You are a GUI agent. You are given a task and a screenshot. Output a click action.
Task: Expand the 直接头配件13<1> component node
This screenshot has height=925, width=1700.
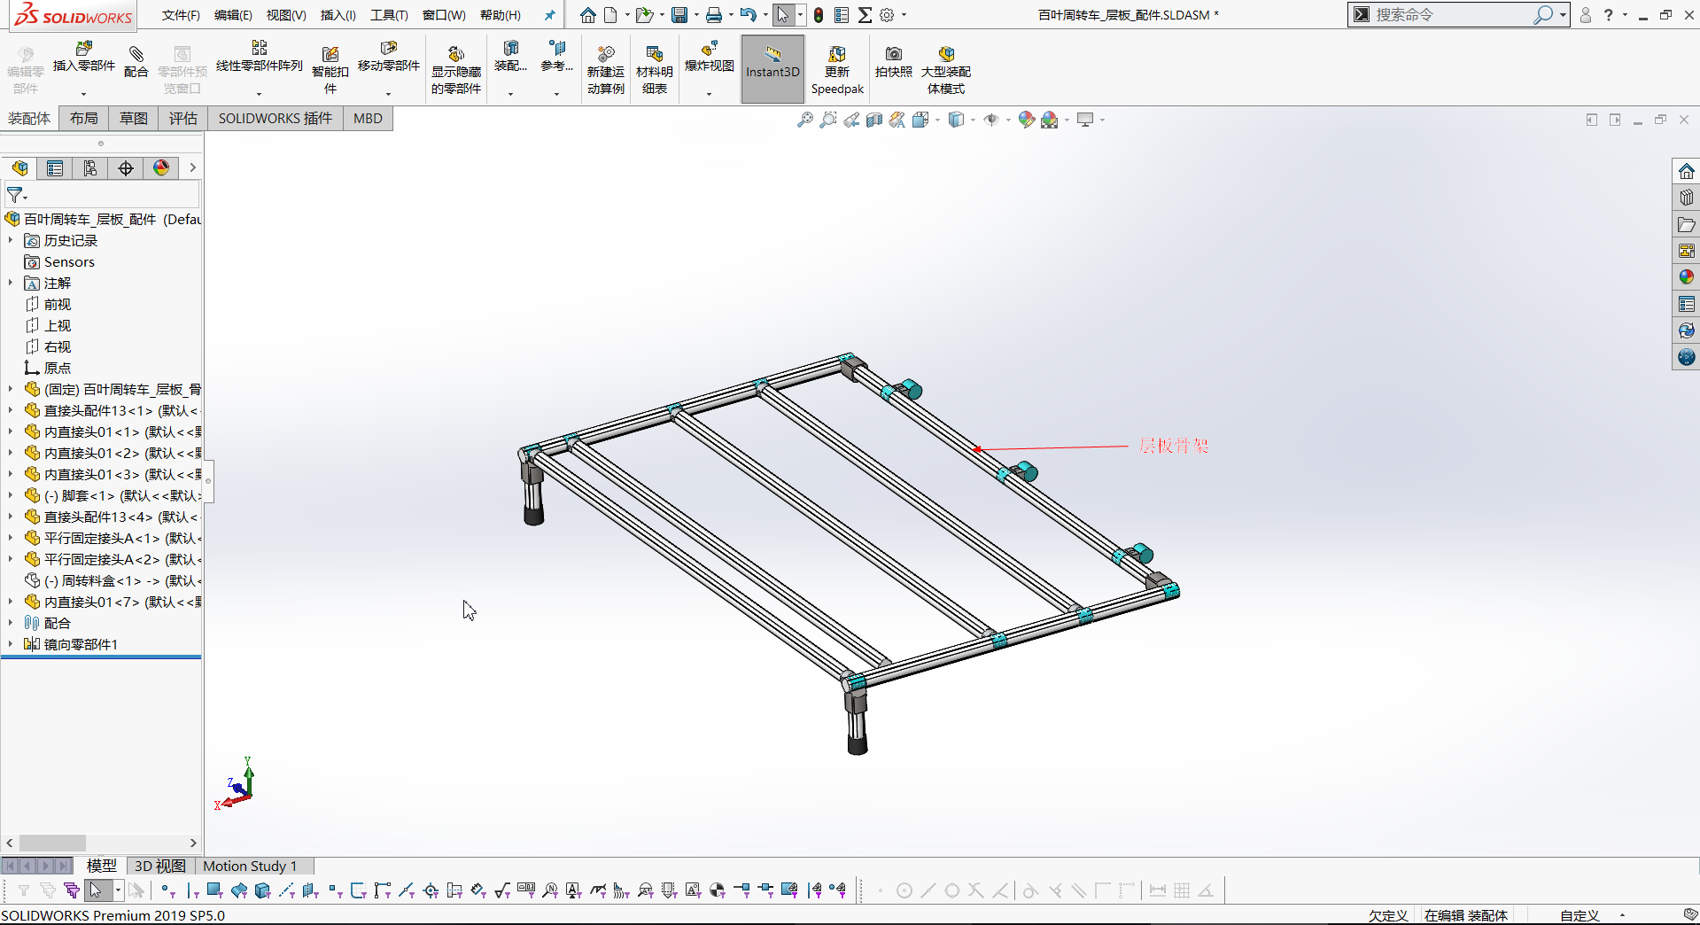click(x=11, y=410)
